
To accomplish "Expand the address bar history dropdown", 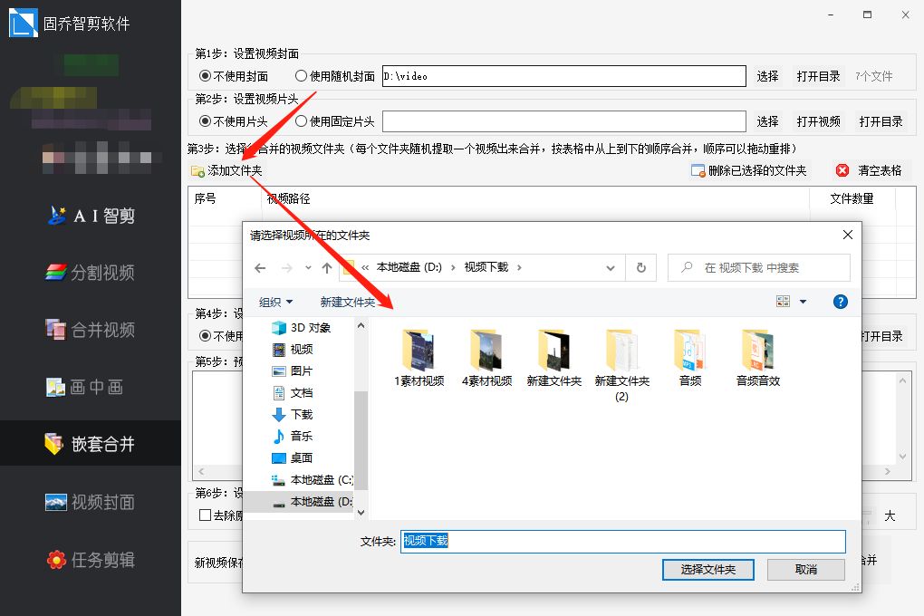I will 611,268.
